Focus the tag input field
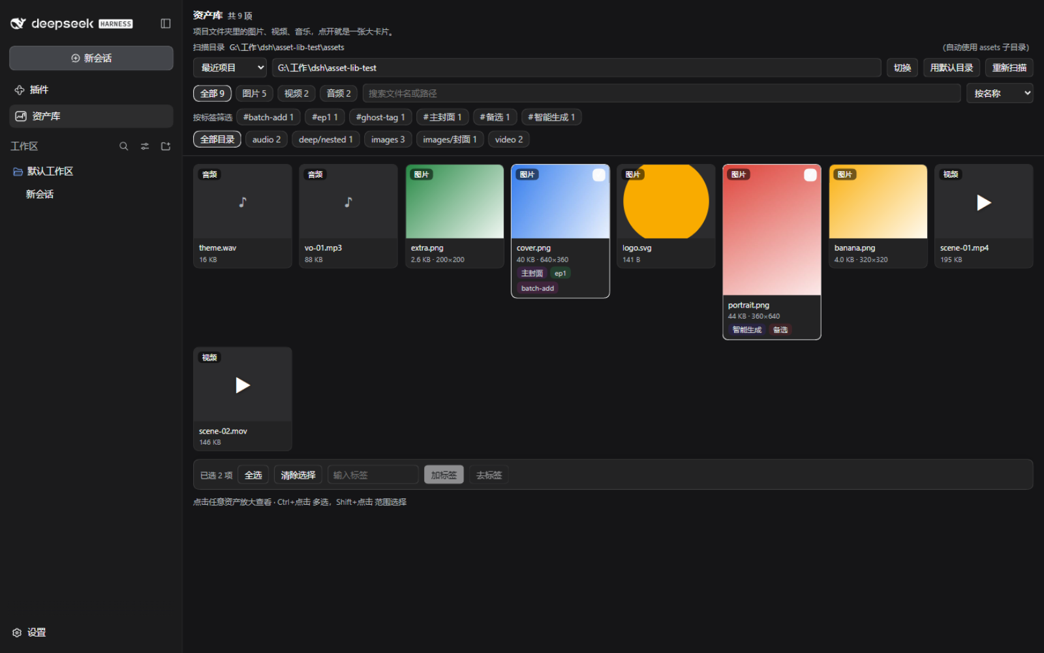 pyautogui.click(x=373, y=475)
